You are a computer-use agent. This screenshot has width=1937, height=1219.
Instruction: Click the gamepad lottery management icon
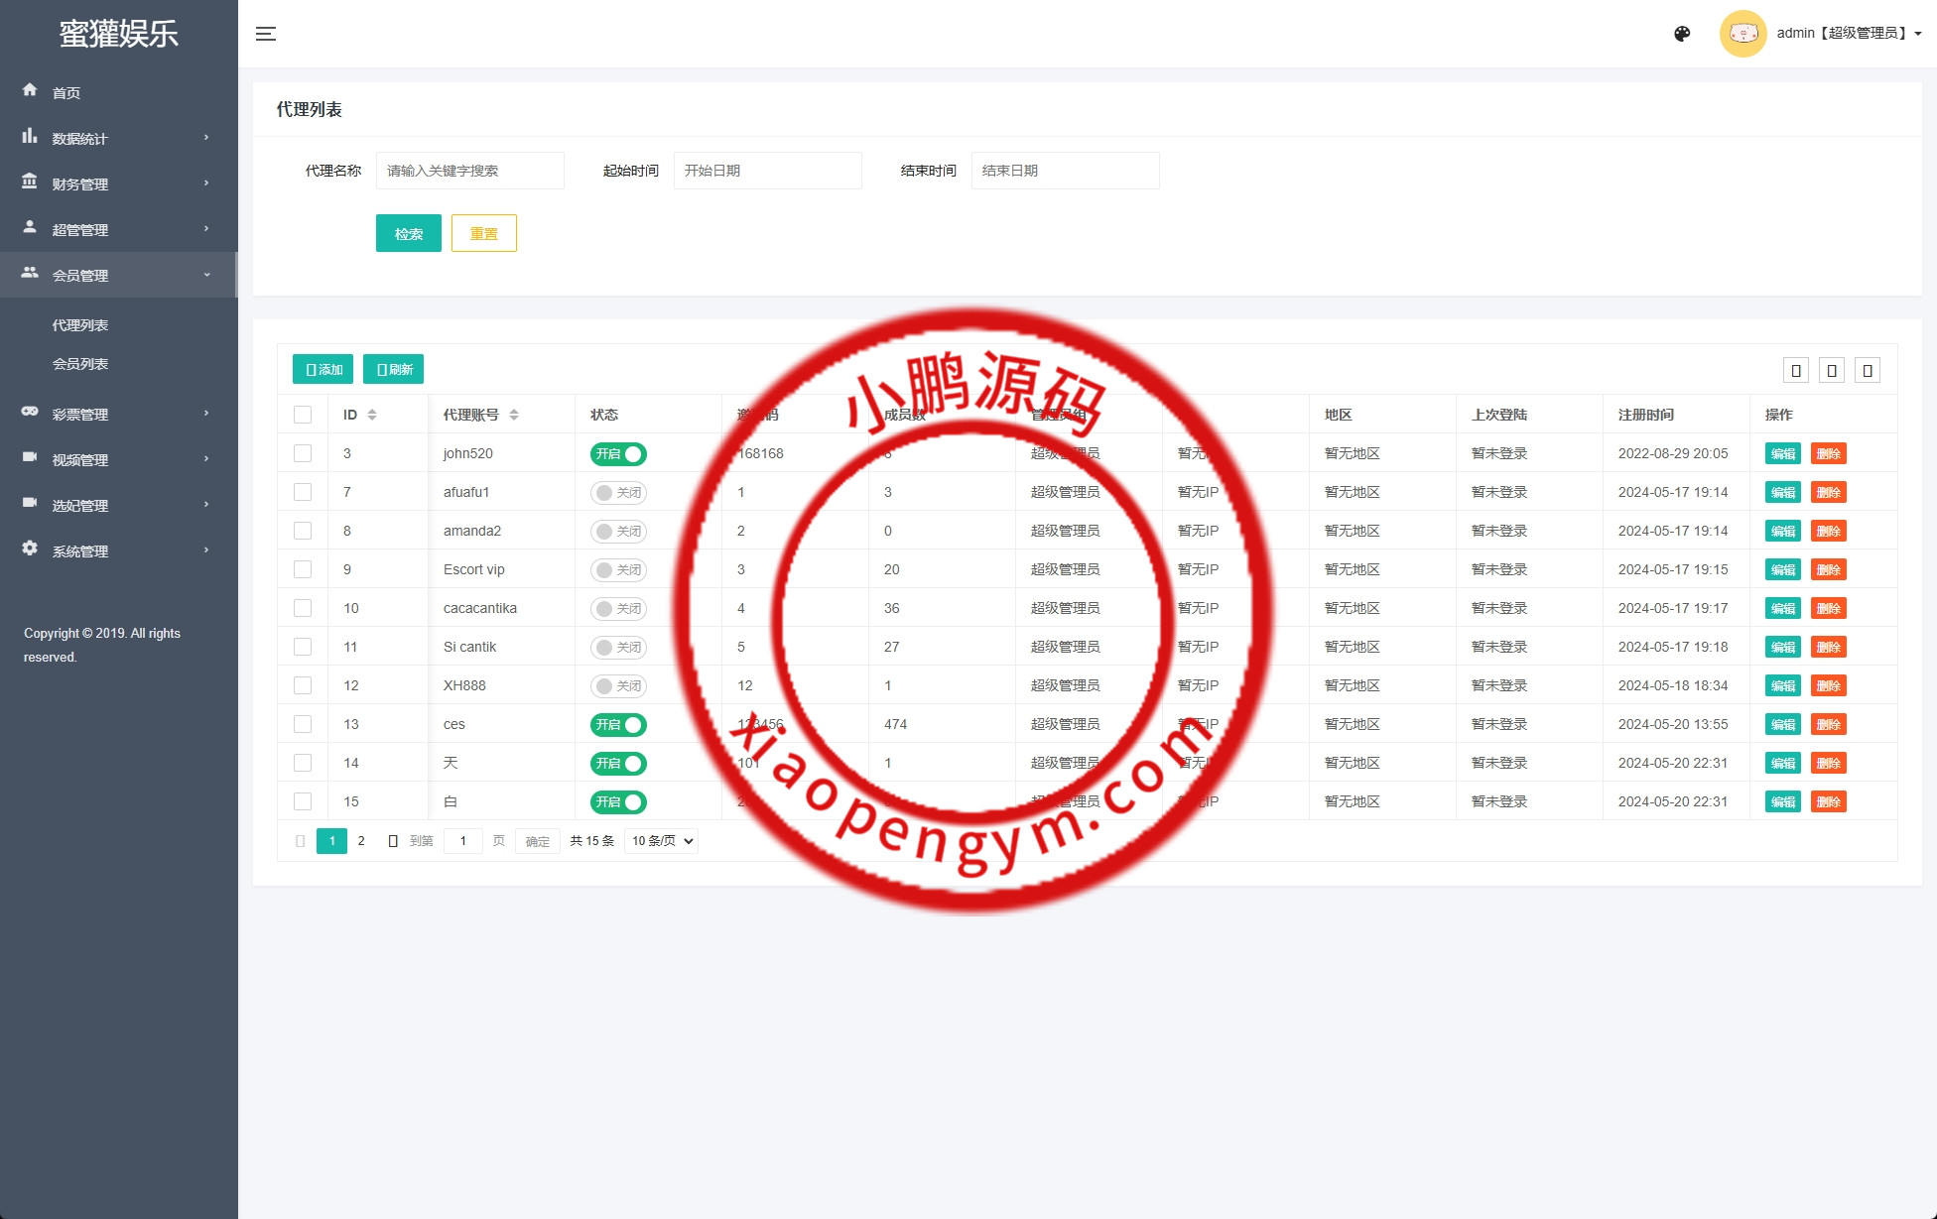pos(30,412)
